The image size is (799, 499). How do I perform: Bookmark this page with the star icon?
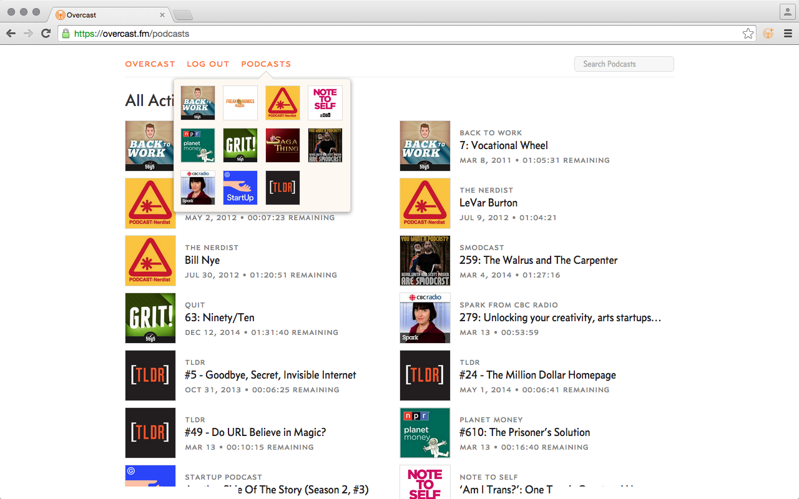click(748, 34)
